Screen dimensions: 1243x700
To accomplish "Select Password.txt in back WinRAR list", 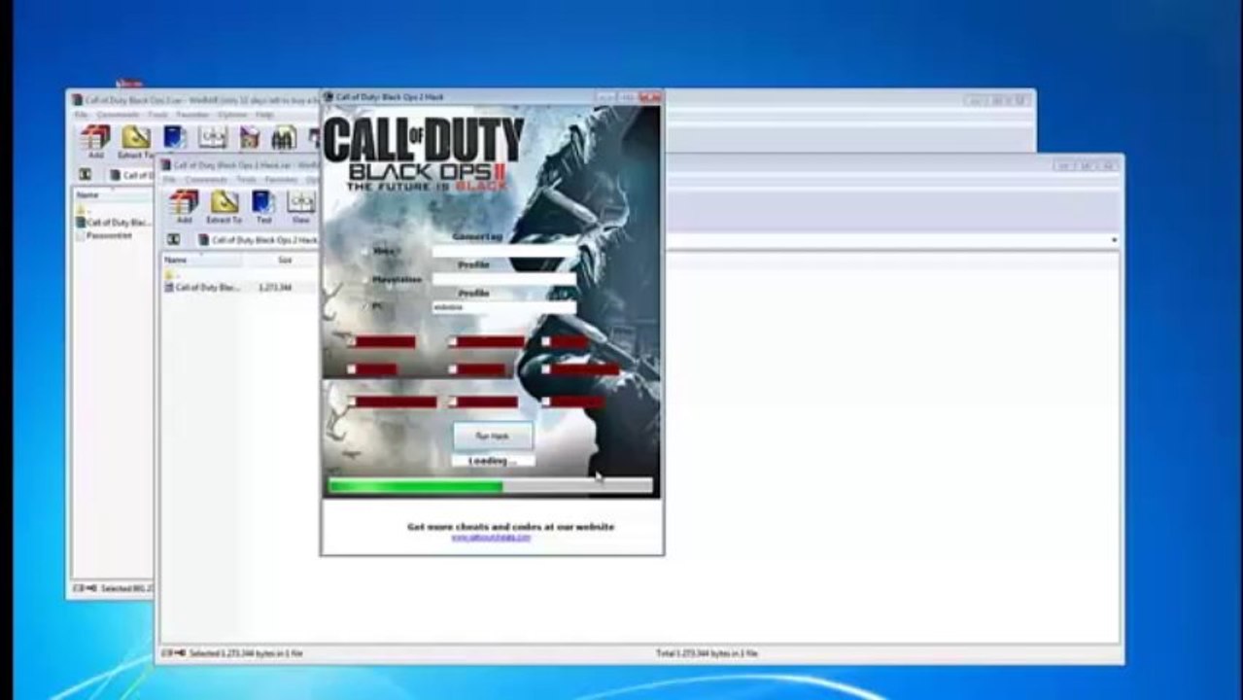I will (x=104, y=235).
